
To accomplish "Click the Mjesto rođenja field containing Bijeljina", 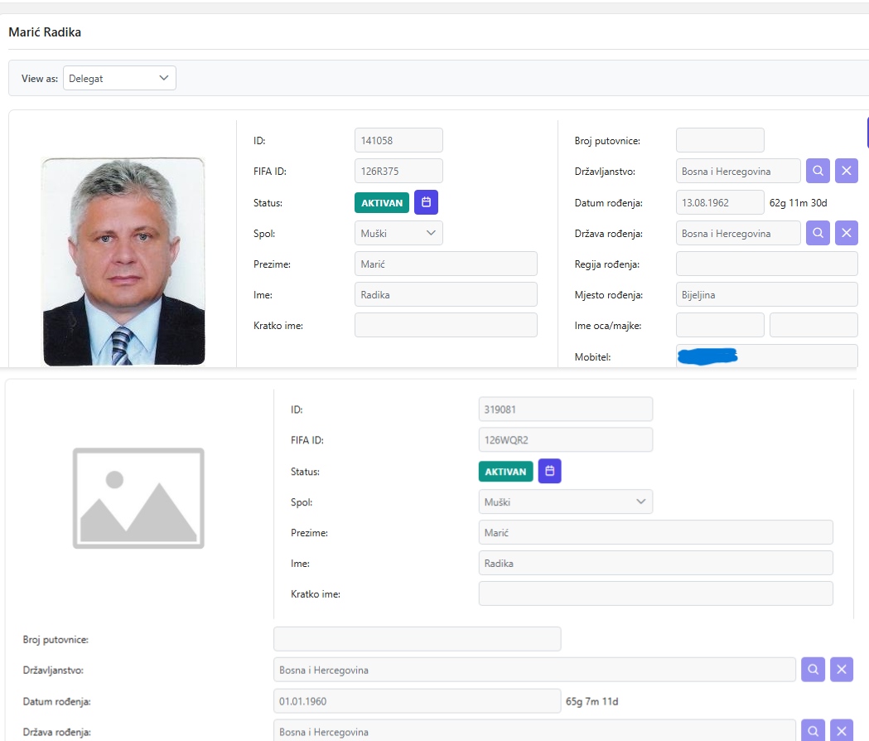I will pyautogui.click(x=766, y=295).
